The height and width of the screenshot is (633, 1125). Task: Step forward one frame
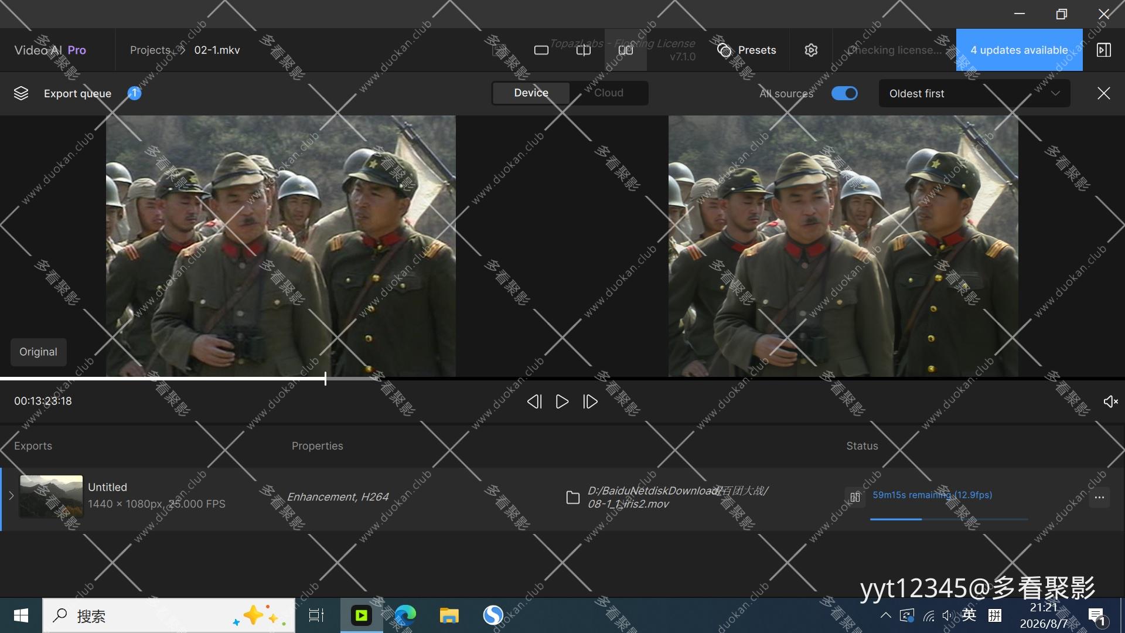click(590, 401)
